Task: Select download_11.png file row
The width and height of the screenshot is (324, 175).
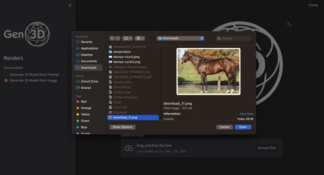Action: pyautogui.click(x=133, y=117)
